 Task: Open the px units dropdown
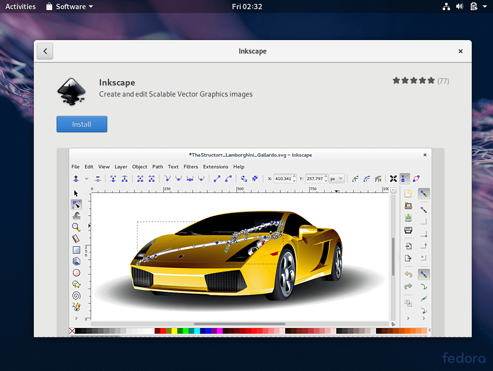click(337, 179)
